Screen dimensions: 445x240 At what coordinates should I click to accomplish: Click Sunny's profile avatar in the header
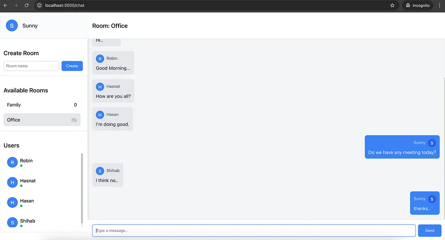click(x=12, y=25)
